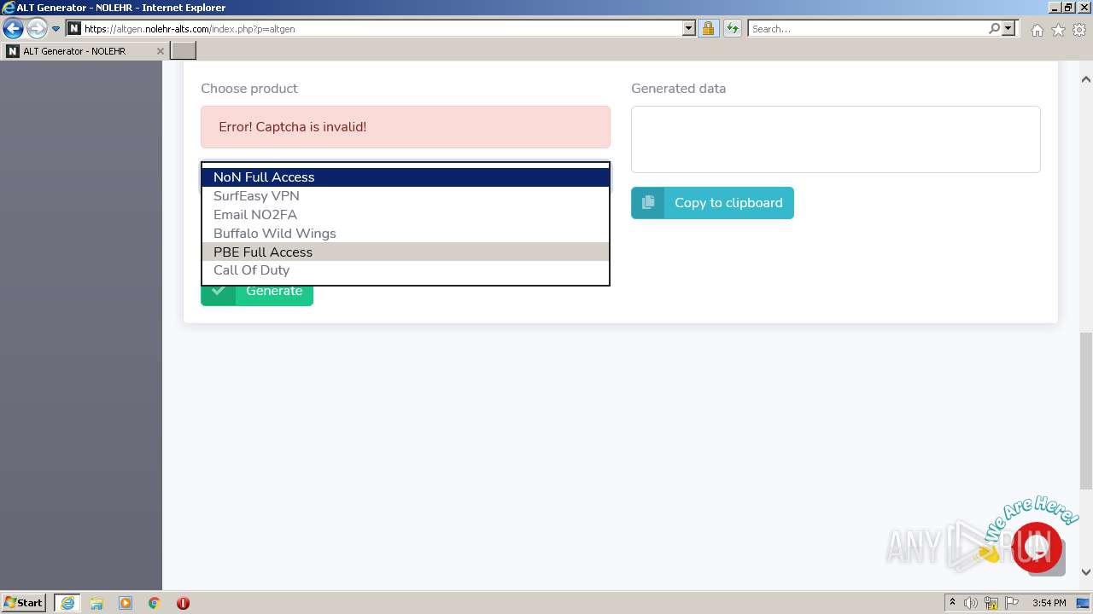Click the IE window title bar icon
The height and width of the screenshot is (614, 1093).
[9, 8]
